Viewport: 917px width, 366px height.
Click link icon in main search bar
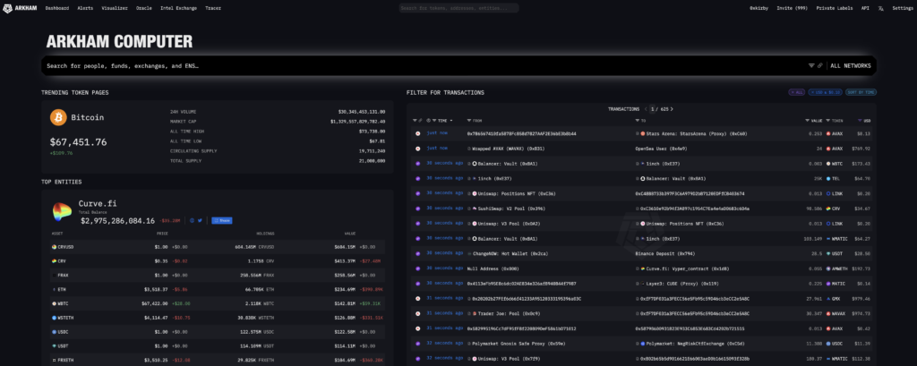pos(820,66)
